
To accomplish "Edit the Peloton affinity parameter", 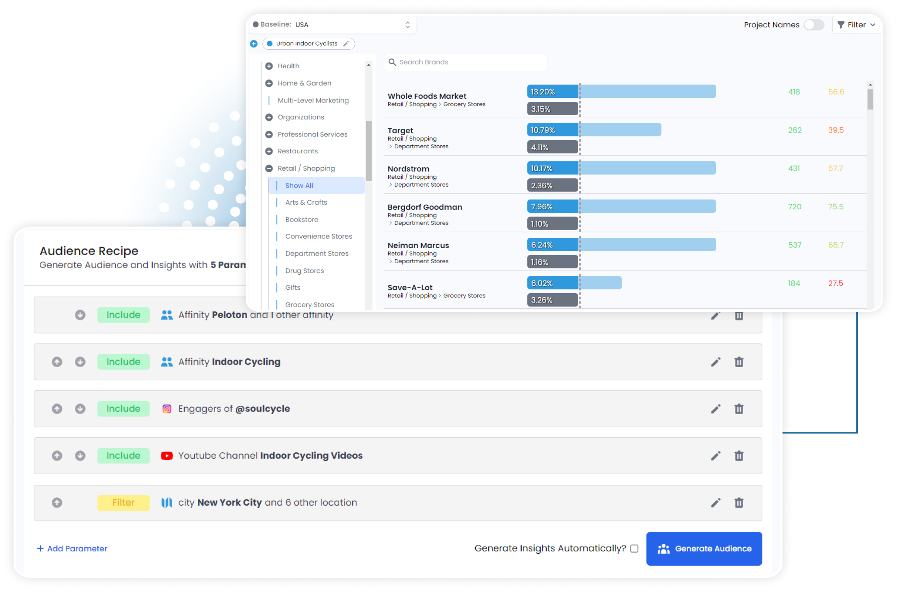I will point(715,316).
